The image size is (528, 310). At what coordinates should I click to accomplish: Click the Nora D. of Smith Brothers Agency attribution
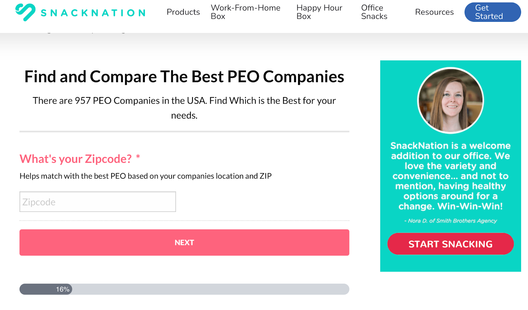450,221
